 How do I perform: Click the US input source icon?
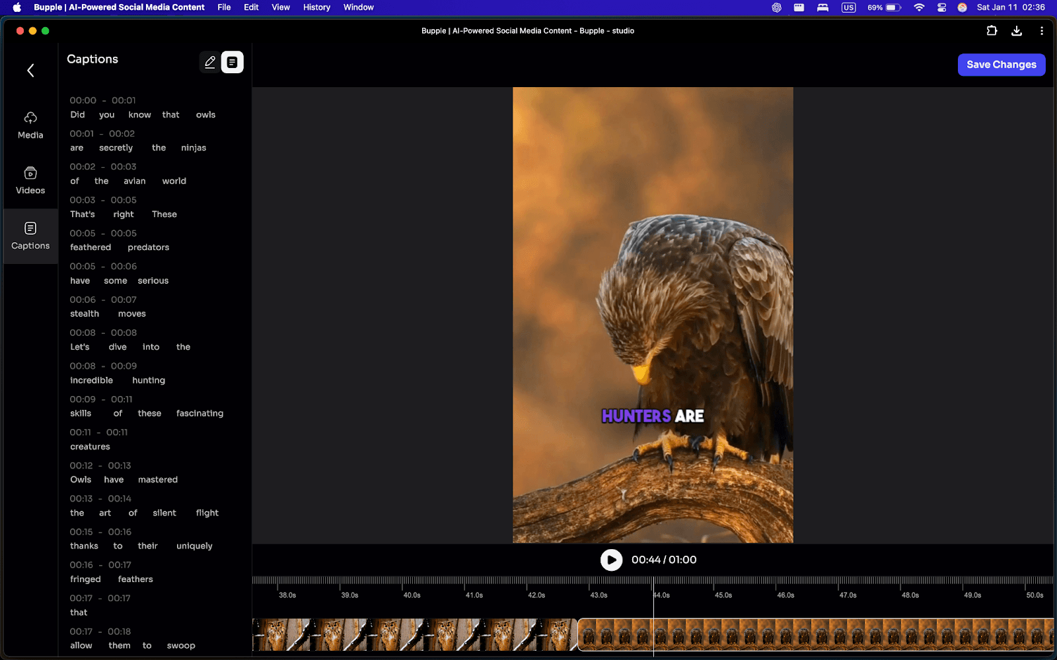(x=849, y=7)
